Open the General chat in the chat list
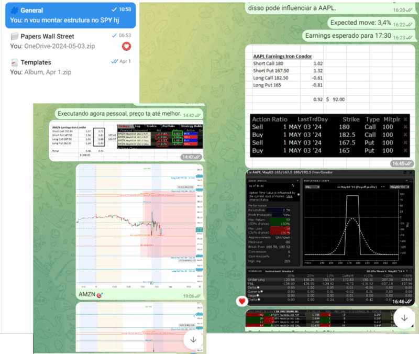This screenshot has width=419, height=354. (71, 15)
